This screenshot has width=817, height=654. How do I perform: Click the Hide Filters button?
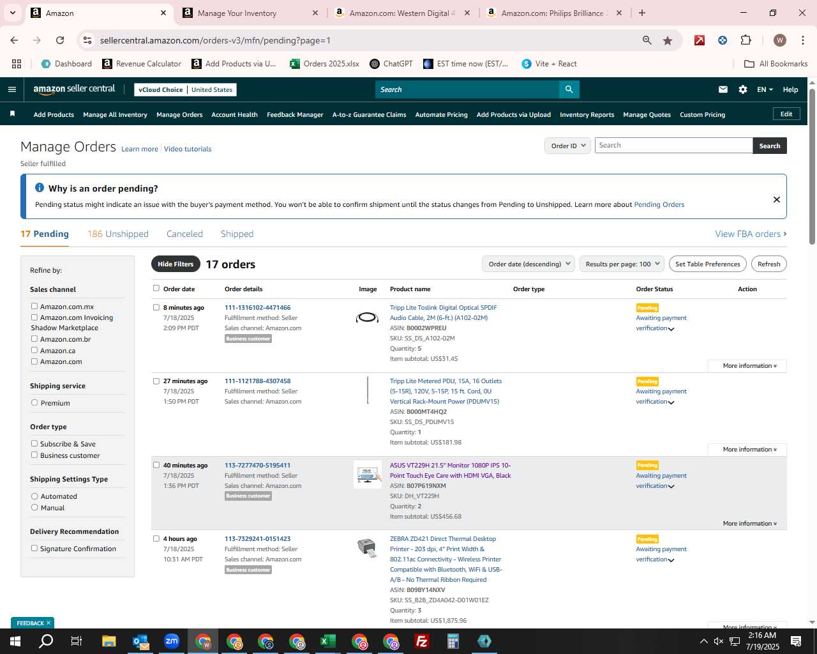click(176, 264)
